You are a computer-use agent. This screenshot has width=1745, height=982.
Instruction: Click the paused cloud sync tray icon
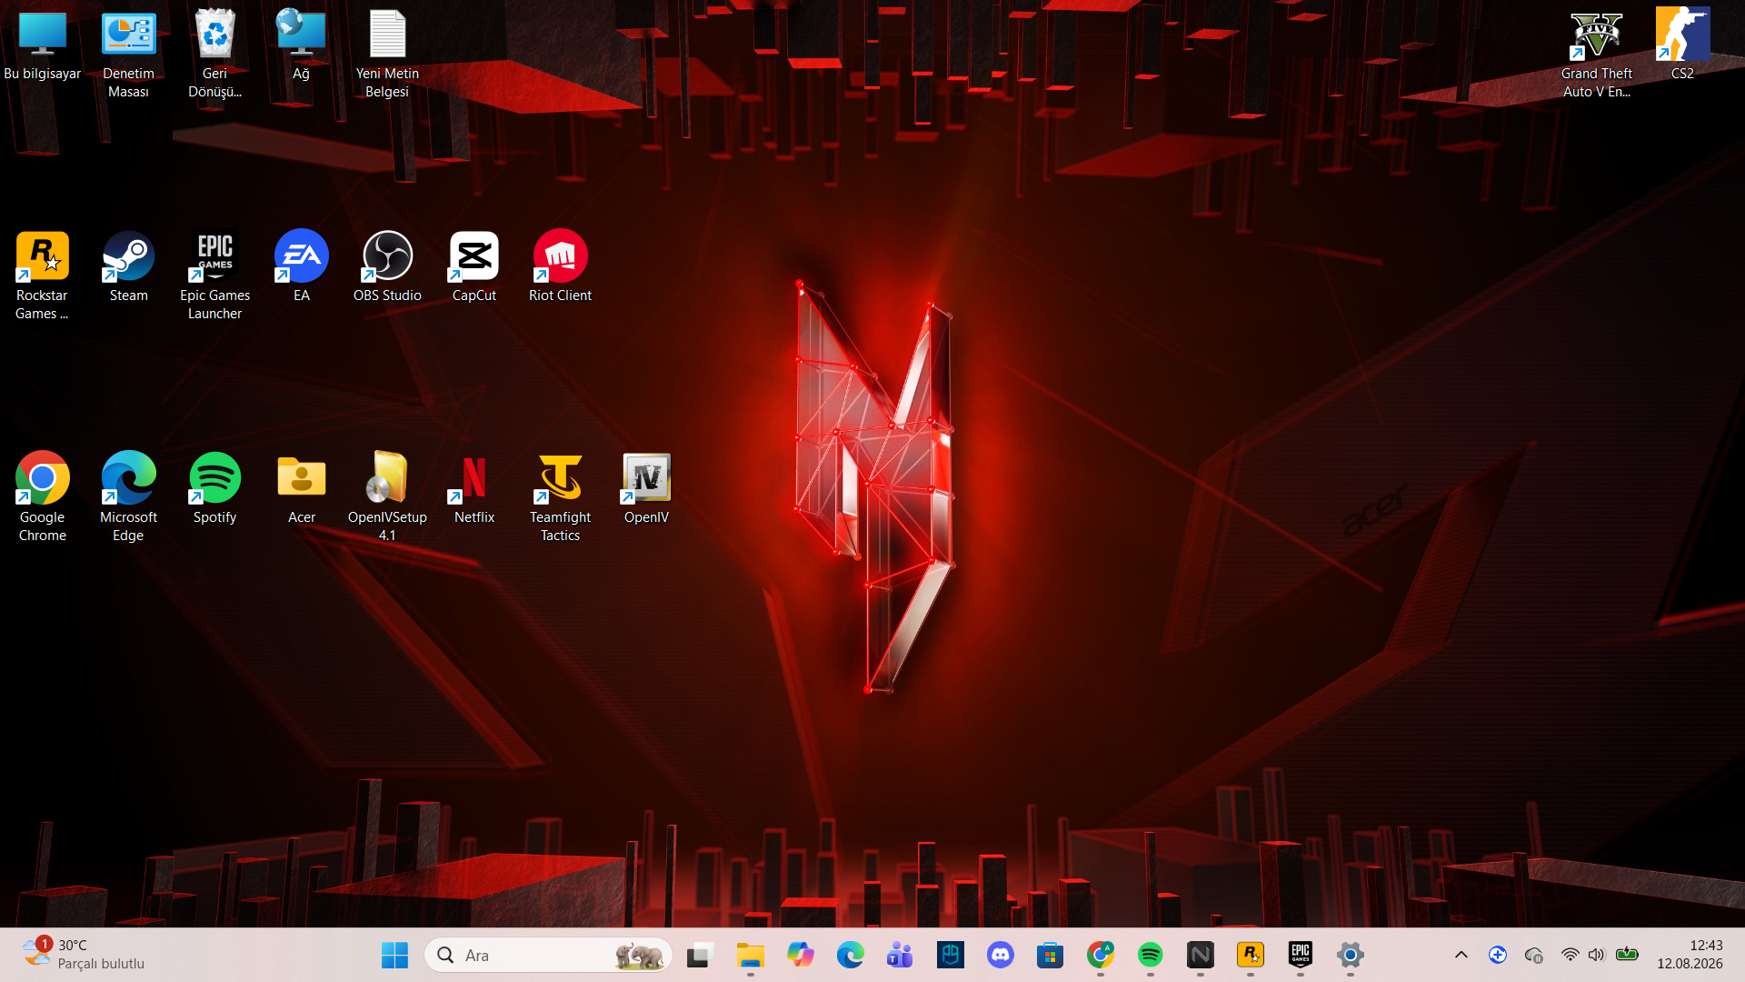tap(1534, 956)
